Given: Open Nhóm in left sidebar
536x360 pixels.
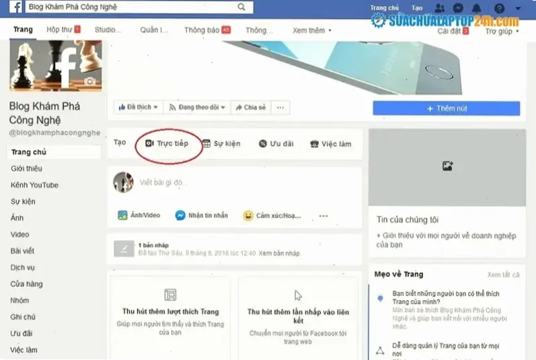Looking at the screenshot, I should (20, 300).
